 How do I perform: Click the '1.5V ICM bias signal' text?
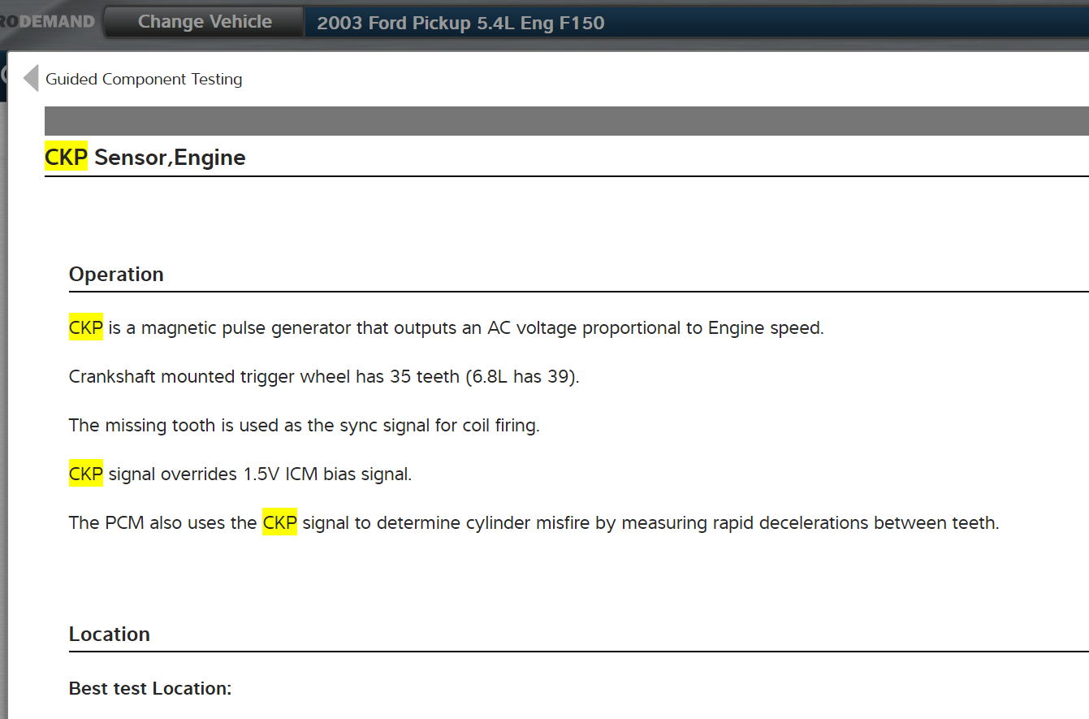tap(327, 474)
